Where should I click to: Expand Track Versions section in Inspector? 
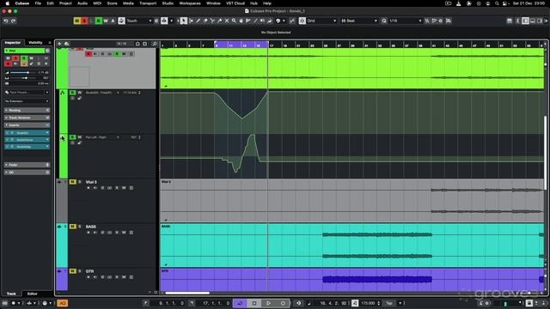[x=27, y=118]
